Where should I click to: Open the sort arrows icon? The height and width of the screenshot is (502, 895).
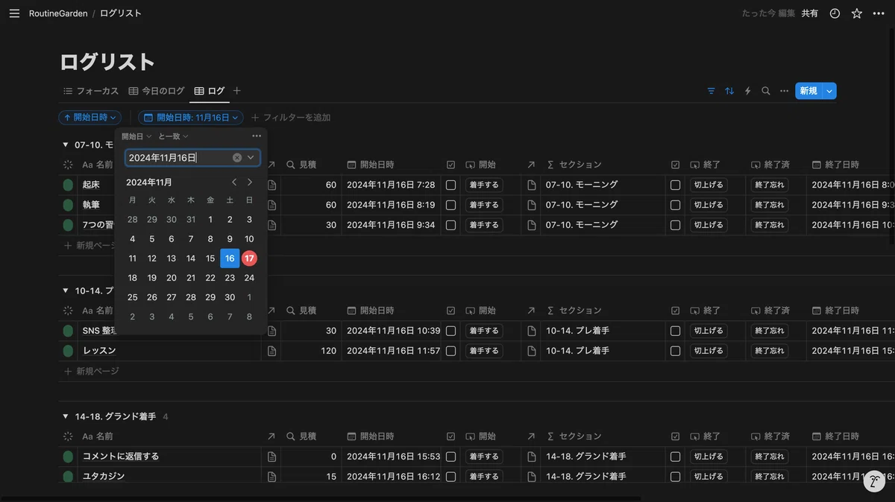(x=729, y=91)
